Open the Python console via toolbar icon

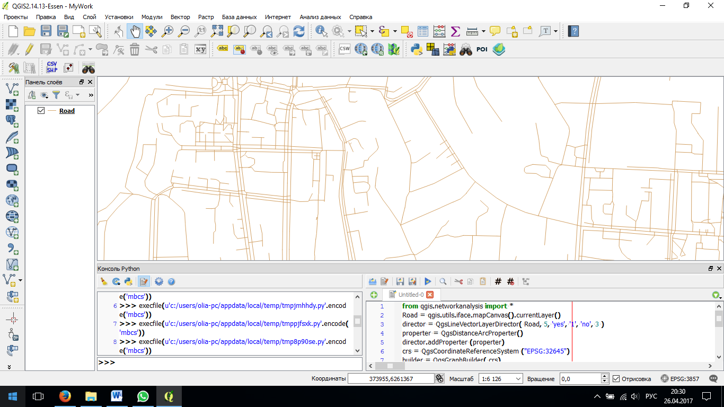click(417, 50)
